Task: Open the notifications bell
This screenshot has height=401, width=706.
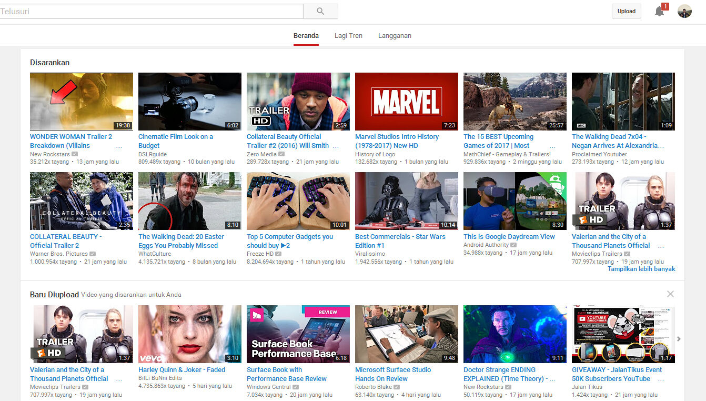Action: click(x=659, y=11)
